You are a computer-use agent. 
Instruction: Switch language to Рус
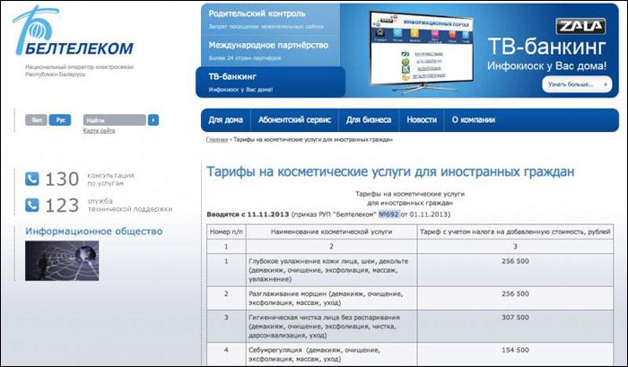[58, 119]
